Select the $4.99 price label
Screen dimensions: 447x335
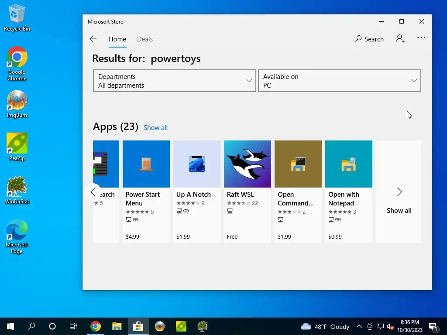click(132, 236)
